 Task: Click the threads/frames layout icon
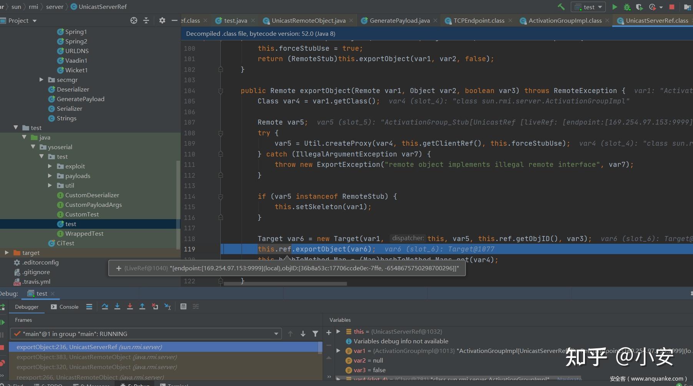point(89,306)
